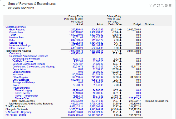Click Total General and Administrative Expenses label
This screenshot has width=176, height=119.
click(x=31, y=104)
